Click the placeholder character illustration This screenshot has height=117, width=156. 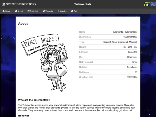pos(44,63)
